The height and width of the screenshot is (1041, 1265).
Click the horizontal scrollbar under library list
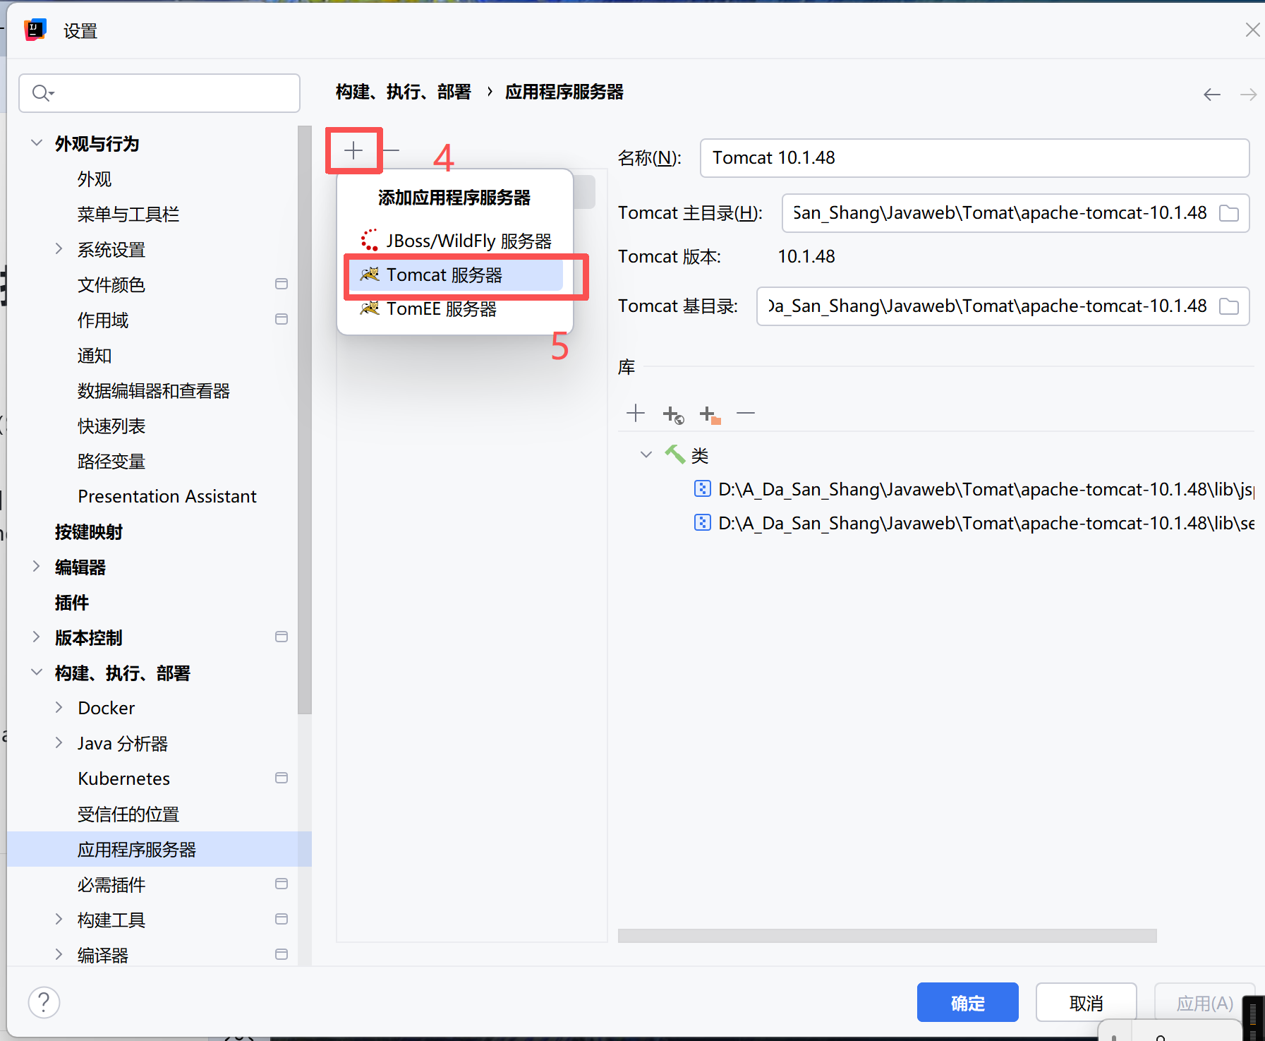tap(888, 936)
